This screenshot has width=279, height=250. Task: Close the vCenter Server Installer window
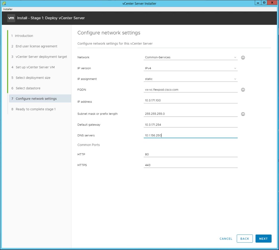[272, 3]
